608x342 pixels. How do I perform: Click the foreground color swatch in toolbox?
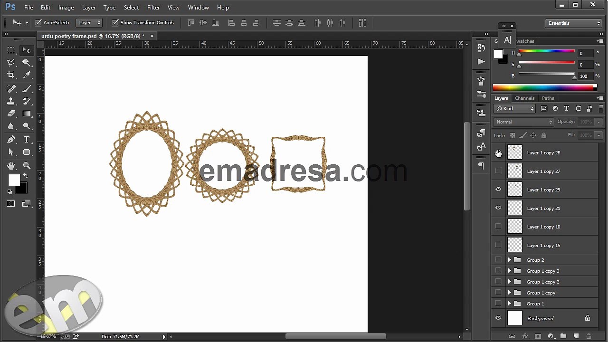(14, 180)
